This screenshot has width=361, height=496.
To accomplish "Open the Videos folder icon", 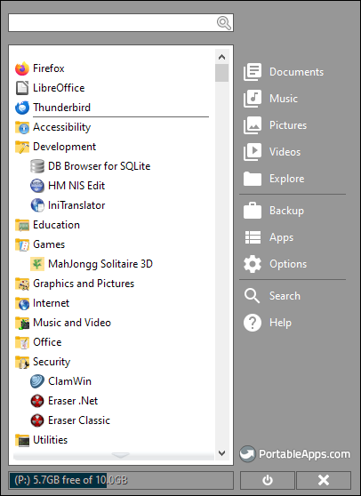I will (x=253, y=152).
